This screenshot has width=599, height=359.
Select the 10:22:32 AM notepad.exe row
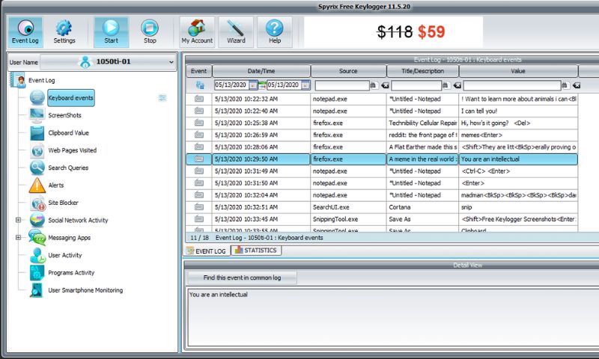(x=382, y=99)
